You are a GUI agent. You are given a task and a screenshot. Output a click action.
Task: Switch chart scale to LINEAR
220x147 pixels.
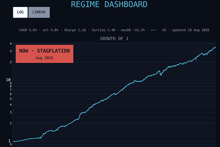pos(39,12)
